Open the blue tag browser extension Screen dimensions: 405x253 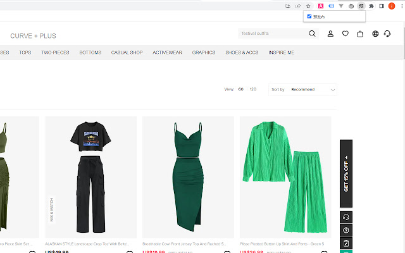(x=331, y=6)
